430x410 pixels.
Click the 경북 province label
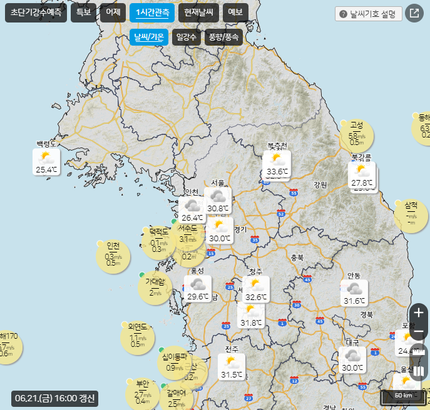coord(367,314)
